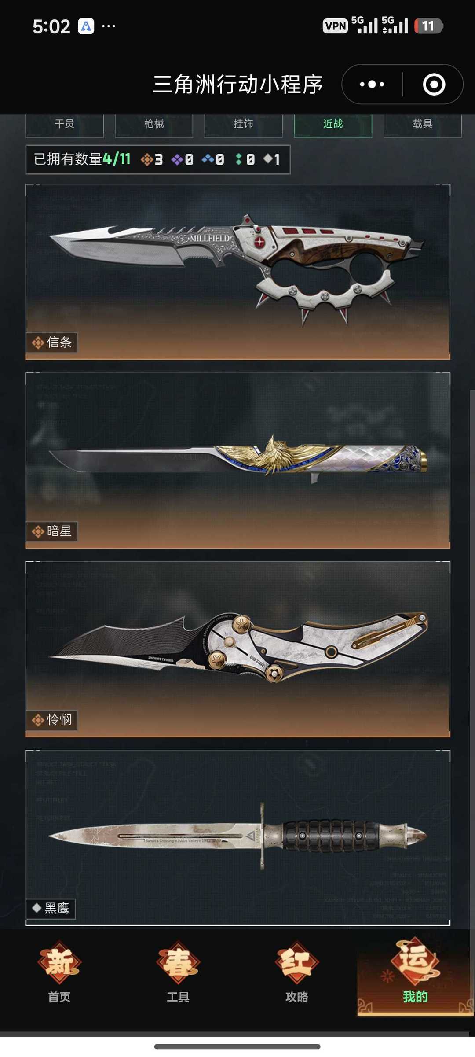Image resolution: width=475 pixels, height=1057 pixels.
Task: Click the green rarity count icon
Action: click(238, 159)
